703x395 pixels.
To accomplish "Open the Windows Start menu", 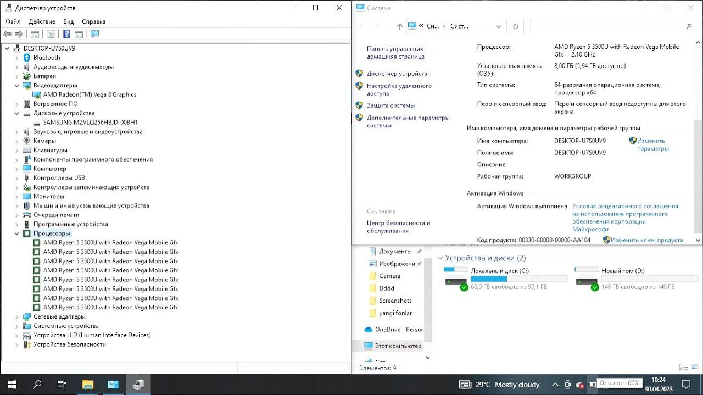I will coord(12,385).
